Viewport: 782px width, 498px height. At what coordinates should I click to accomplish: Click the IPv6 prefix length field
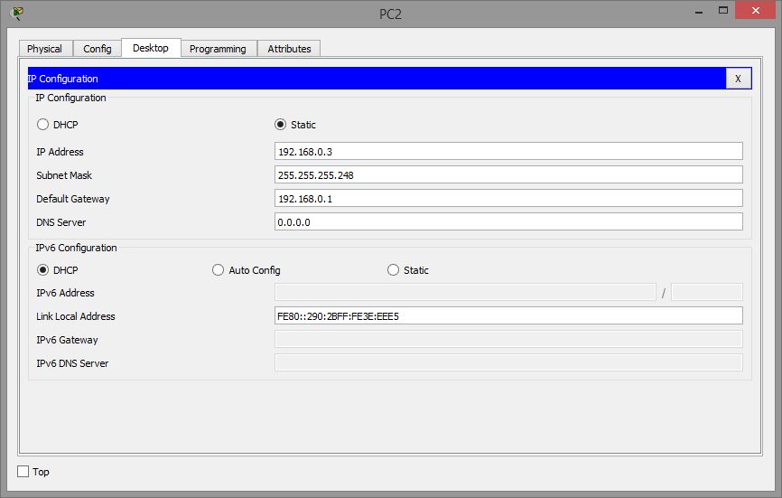[707, 292]
